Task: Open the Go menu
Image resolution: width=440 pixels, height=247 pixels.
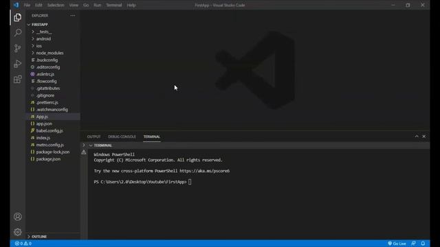Action: click(86, 5)
